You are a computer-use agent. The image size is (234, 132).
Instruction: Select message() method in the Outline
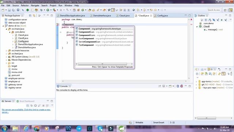(212, 30)
